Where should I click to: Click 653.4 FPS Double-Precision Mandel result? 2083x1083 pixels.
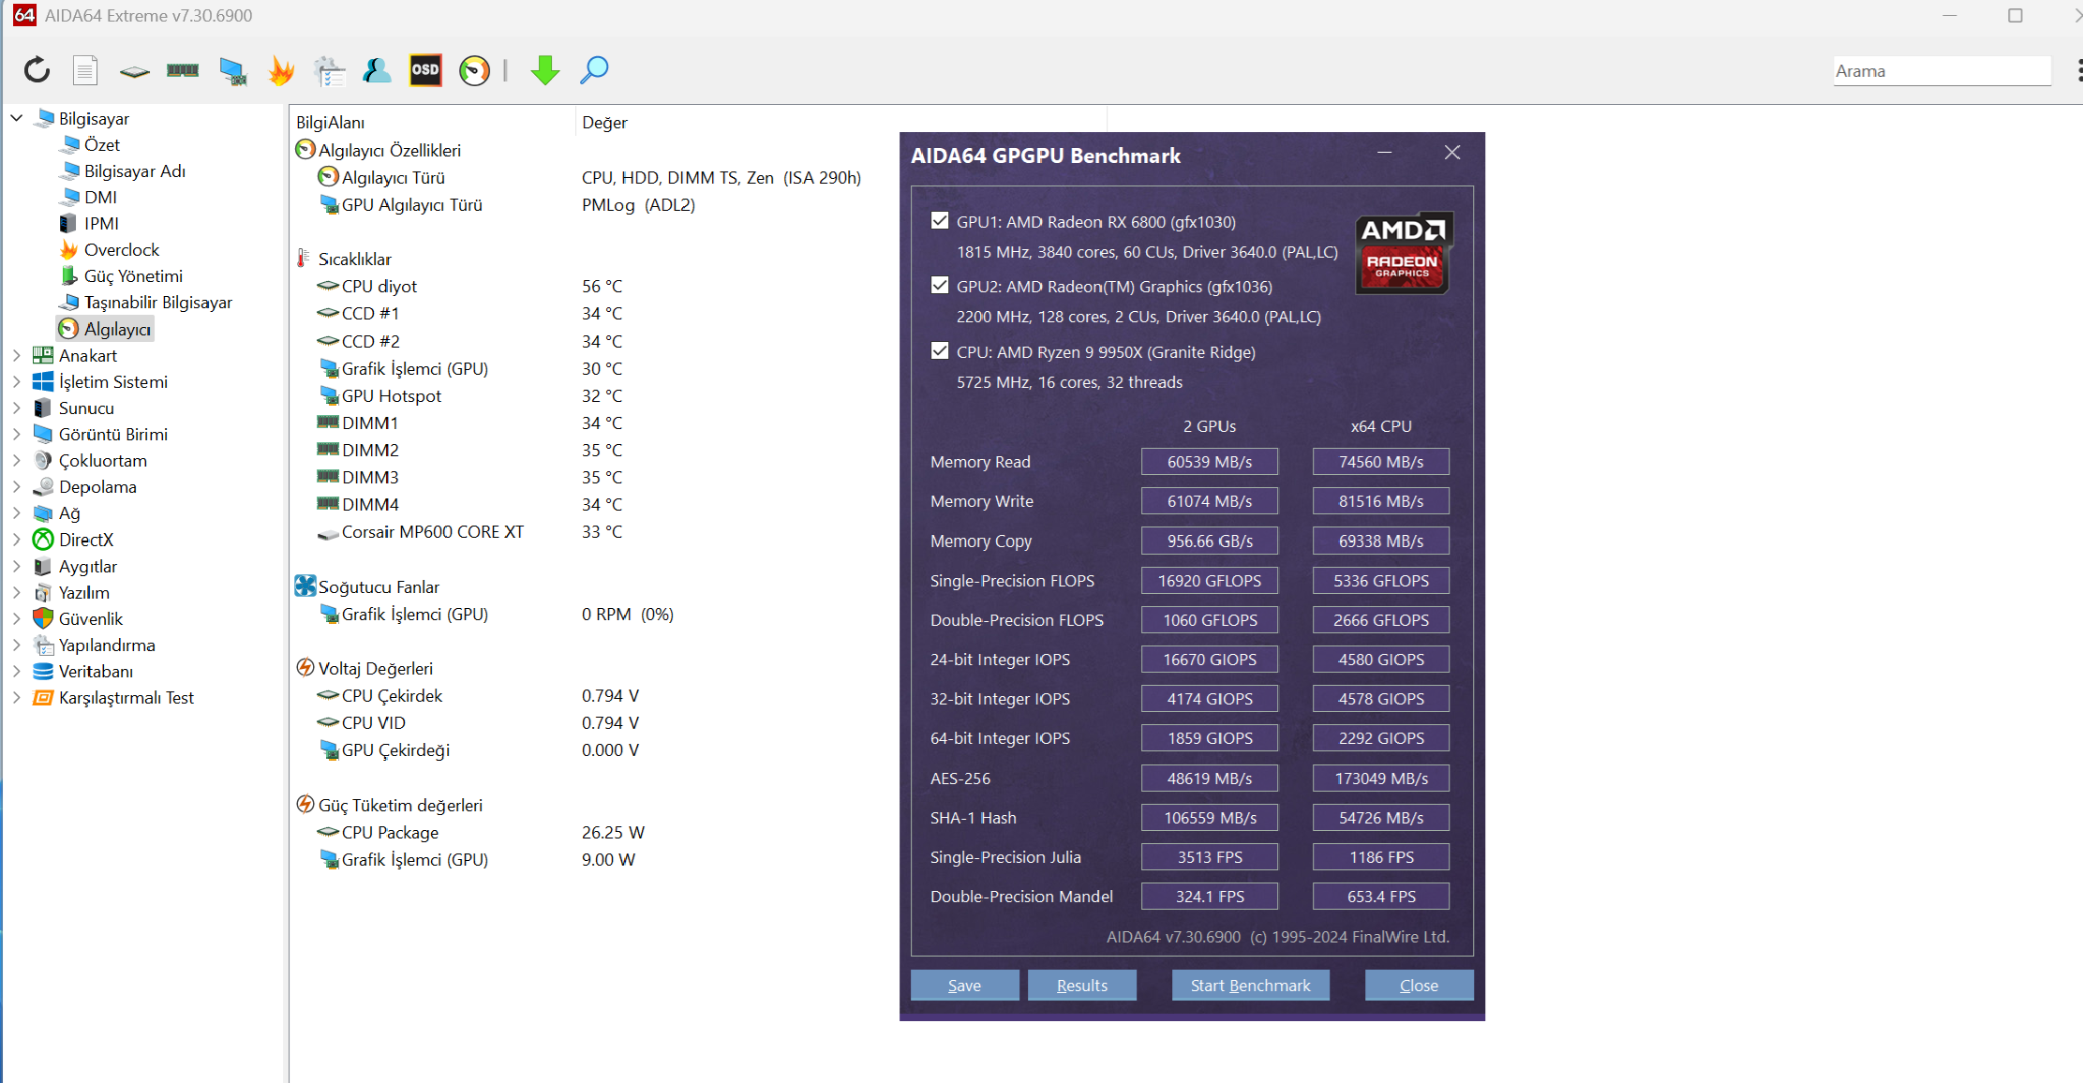1381,896
